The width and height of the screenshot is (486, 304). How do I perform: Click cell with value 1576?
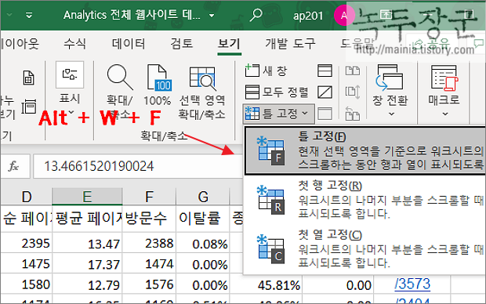(149, 284)
